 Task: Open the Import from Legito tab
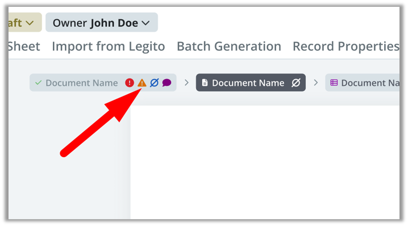(x=108, y=46)
